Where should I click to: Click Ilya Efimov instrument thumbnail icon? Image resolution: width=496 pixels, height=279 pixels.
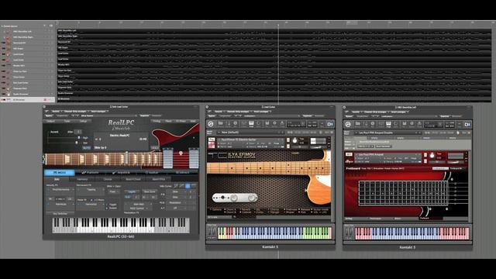coord(212,143)
